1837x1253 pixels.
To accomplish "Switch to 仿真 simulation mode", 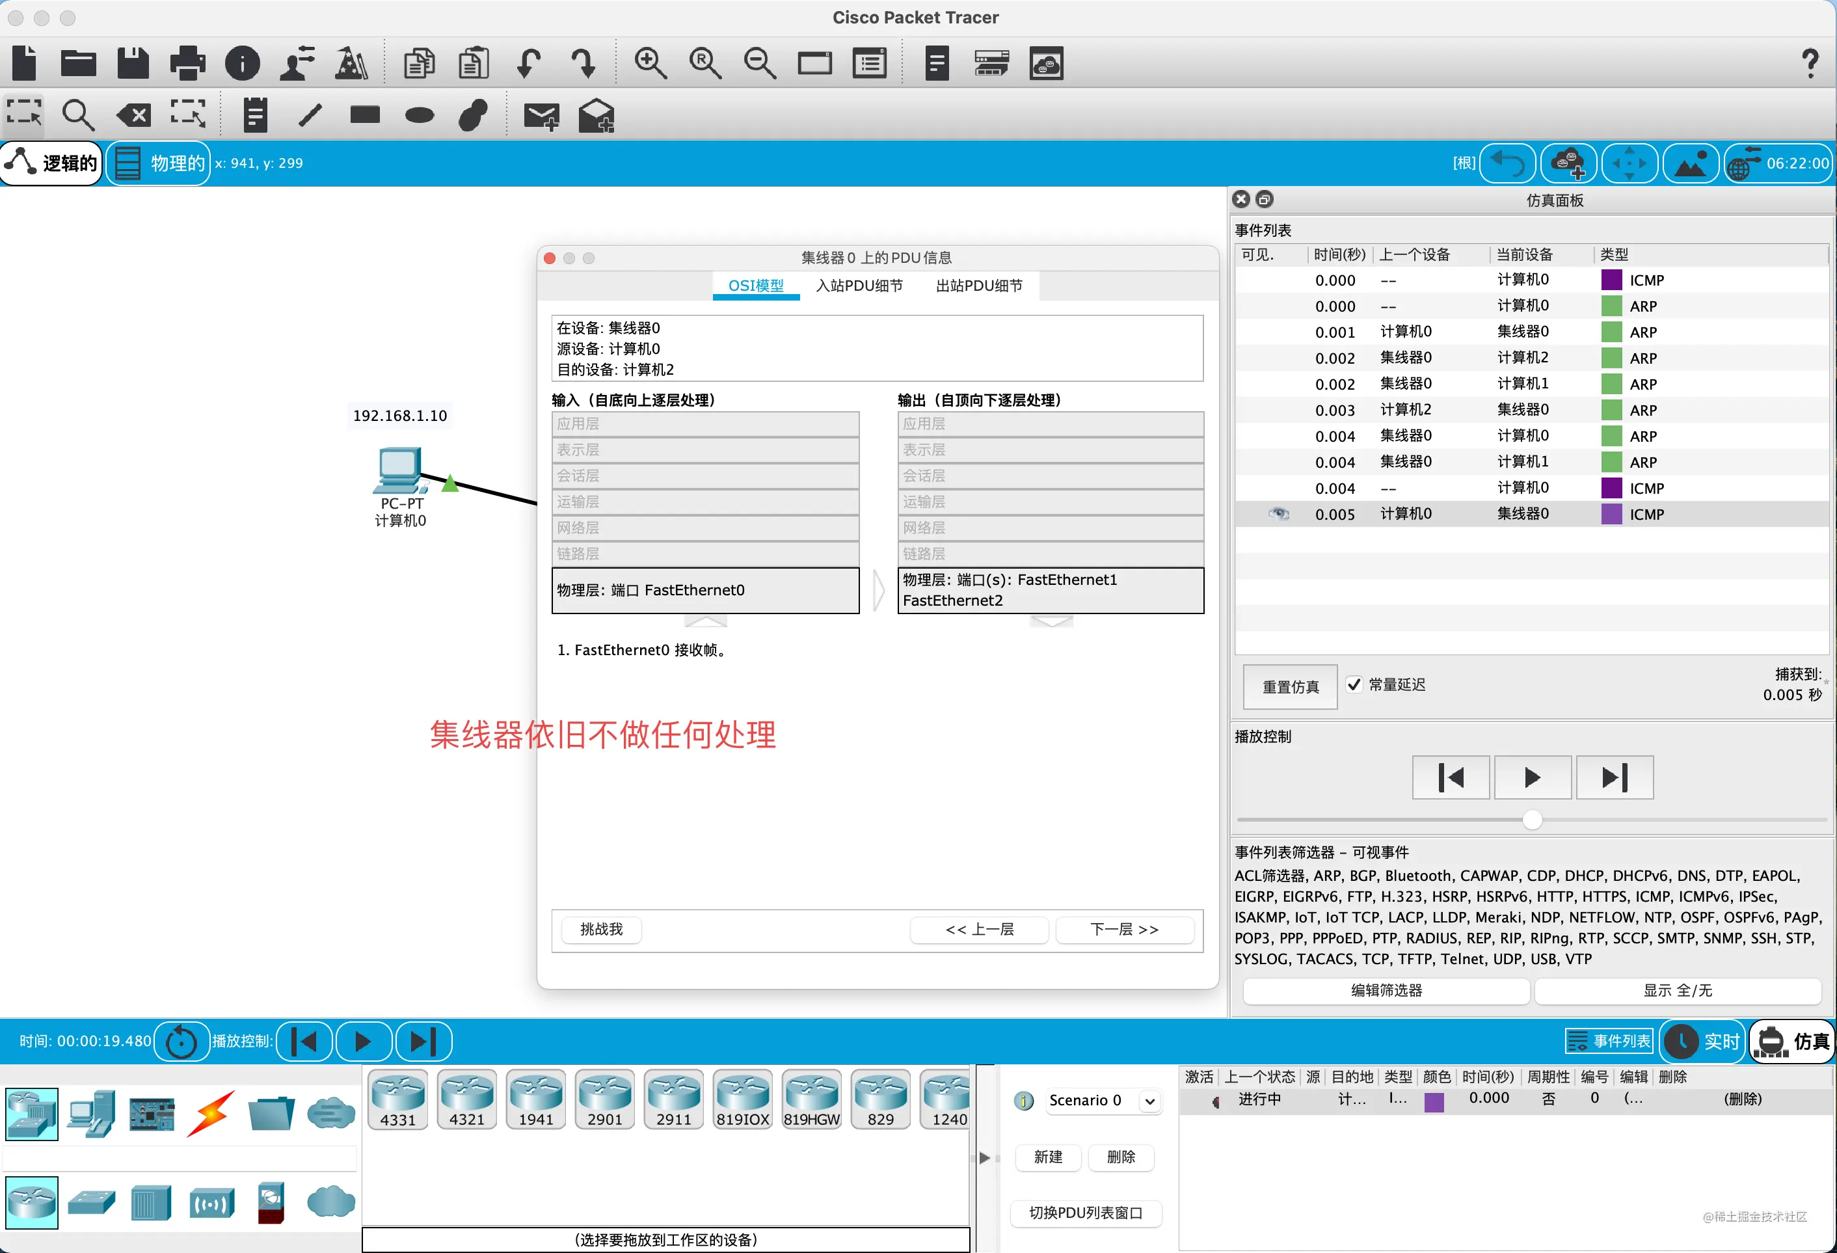I will [x=1792, y=1041].
